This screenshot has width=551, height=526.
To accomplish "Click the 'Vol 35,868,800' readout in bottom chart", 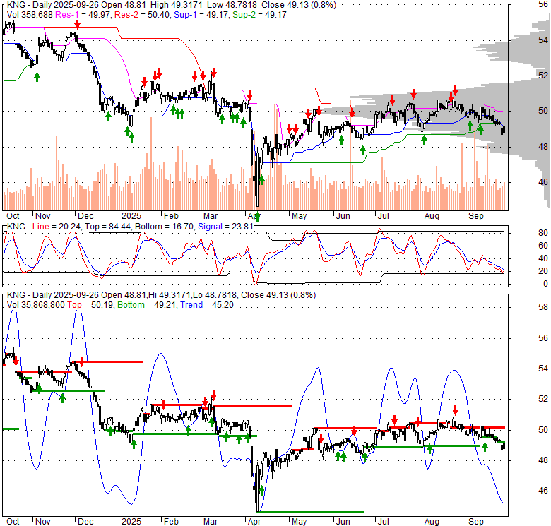I will [x=36, y=305].
